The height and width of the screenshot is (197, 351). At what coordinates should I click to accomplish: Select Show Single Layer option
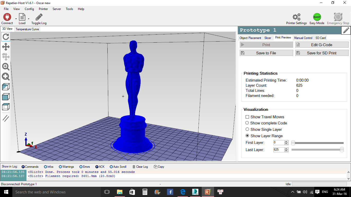click(x=247, y=129)
